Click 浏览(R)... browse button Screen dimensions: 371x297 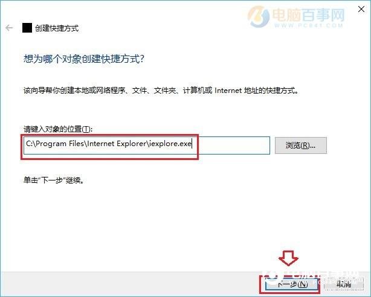pos(301,145)
